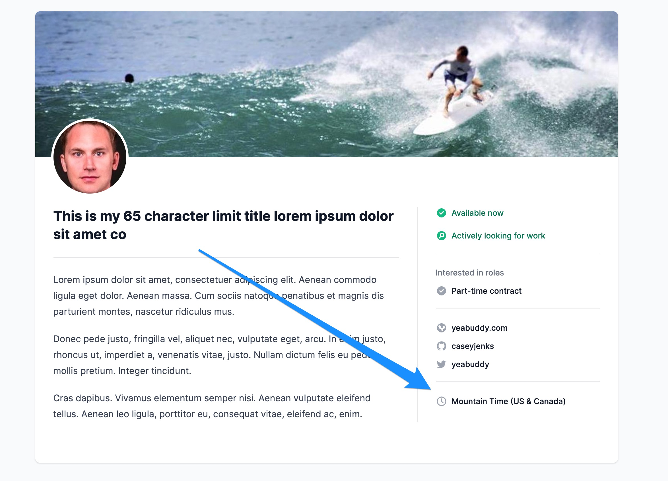The width and height of the screenshot is (668, 481).
Task: Click the green Available now checkmark icon
Action: 441,213
